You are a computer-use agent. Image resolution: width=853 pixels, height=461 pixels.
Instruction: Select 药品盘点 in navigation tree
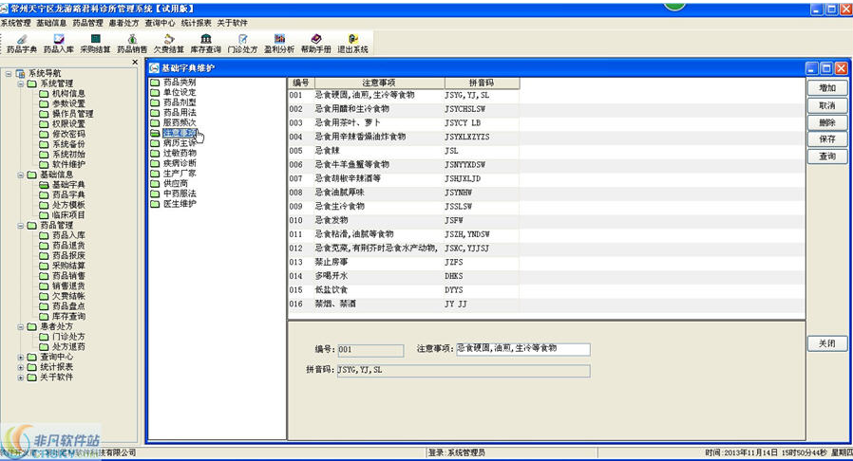tap(68, 306)
